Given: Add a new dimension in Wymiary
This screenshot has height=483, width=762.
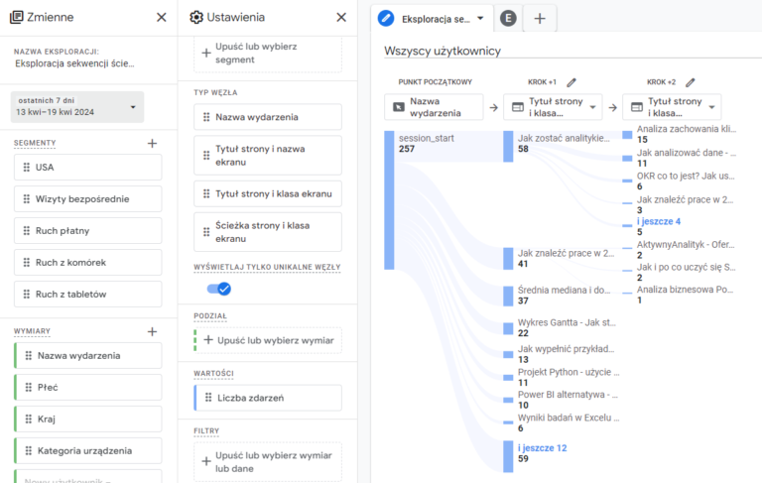Looking at the screenshot, I should (x=152, y=331).
